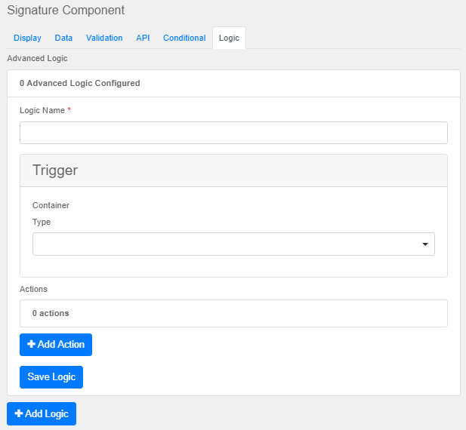Screen dimensions: 466x430
Task: Click the plus icon on Add Logic
Action: pyautogui.click(x=19, y=414)
